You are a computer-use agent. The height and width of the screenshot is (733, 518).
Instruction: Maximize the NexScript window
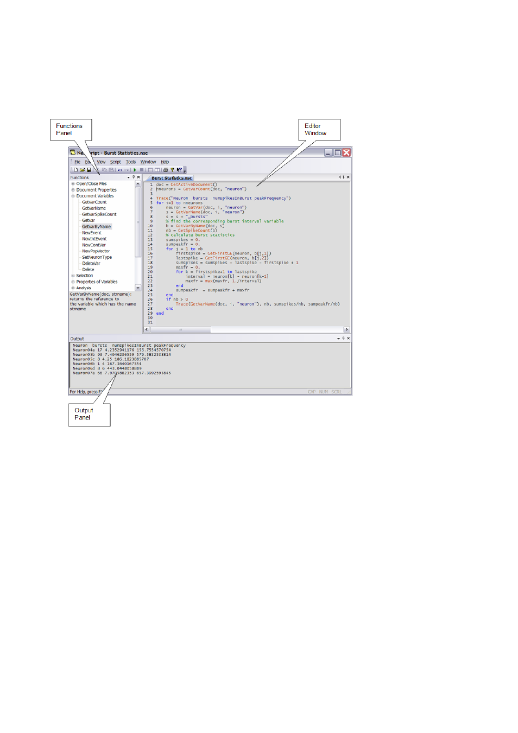click(337, 152)
